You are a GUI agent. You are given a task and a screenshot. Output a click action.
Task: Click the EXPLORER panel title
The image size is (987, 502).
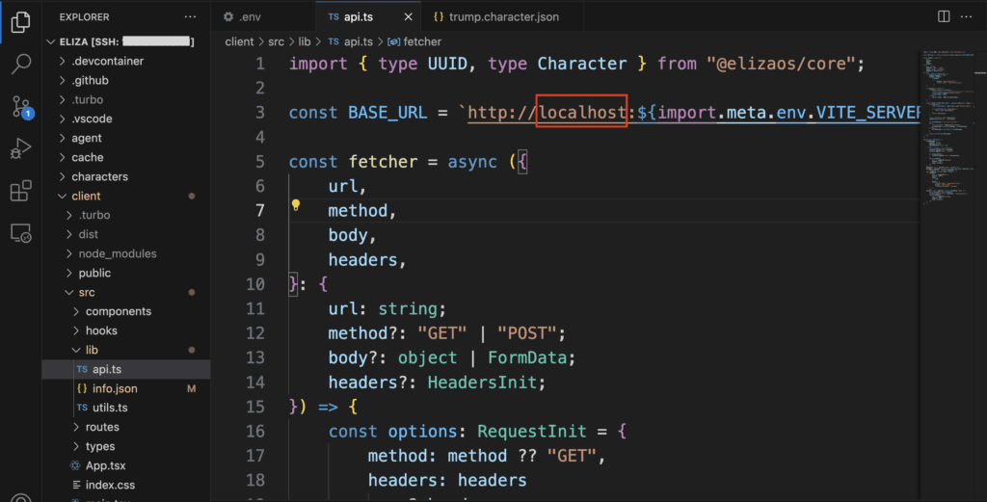pyautogui.click(x=85, y=17)
